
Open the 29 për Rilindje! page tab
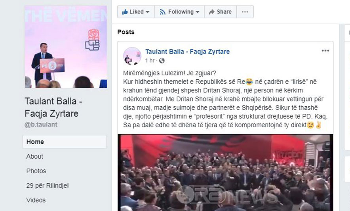click(x=48, y=186)
